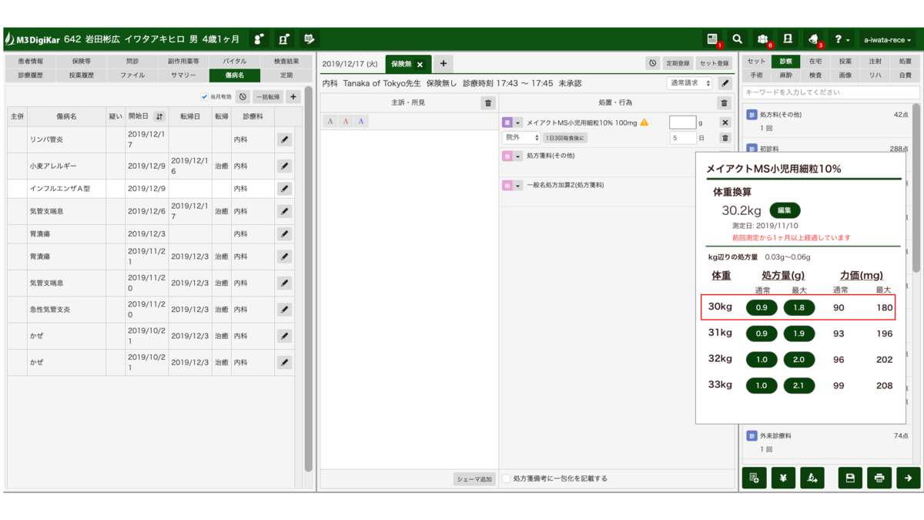Image resolution: width=924 pixels, height=520 pixels.
Task: Edit billing type with pencil beside 通常請求
Action: coord(725,83)
